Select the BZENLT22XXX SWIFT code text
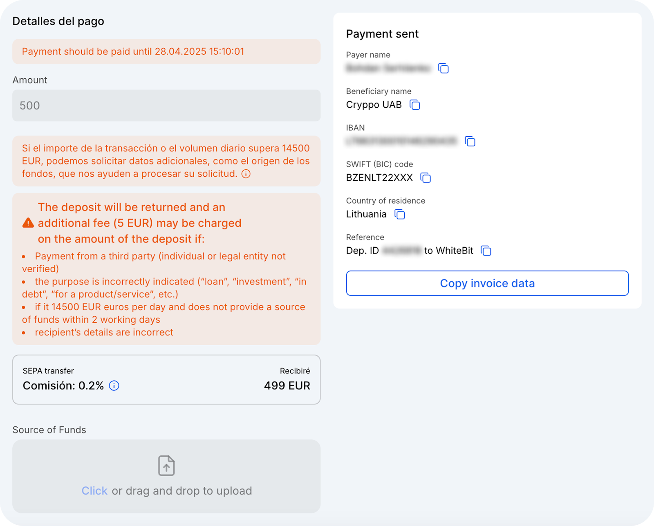654x526 pixels. [379, 178]
